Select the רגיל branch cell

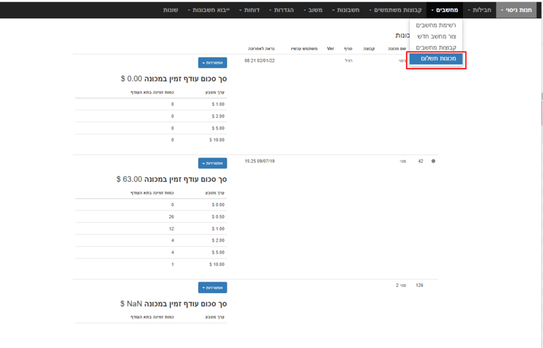[348, 60]
